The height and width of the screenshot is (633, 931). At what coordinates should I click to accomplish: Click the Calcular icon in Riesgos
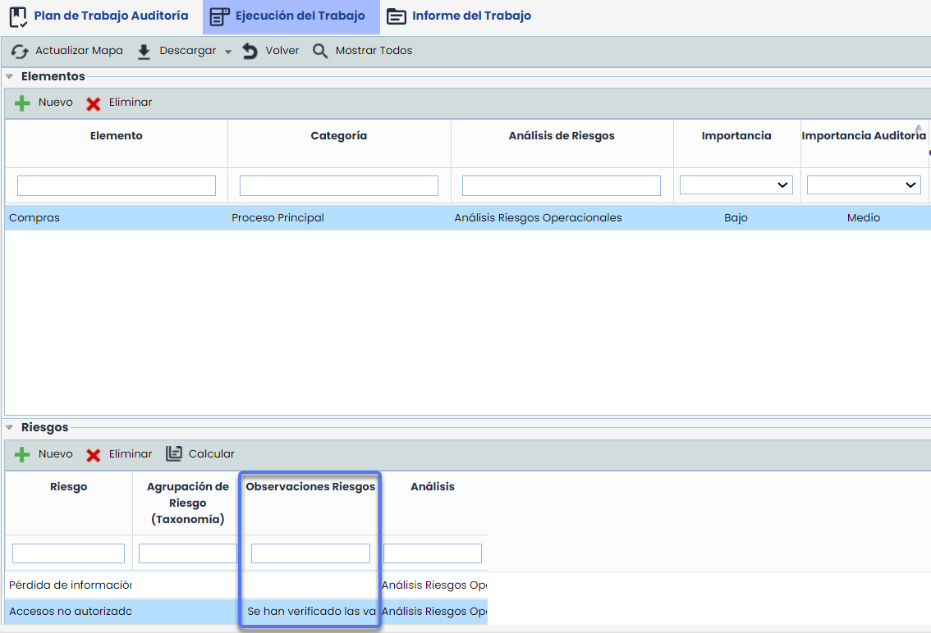174,453
